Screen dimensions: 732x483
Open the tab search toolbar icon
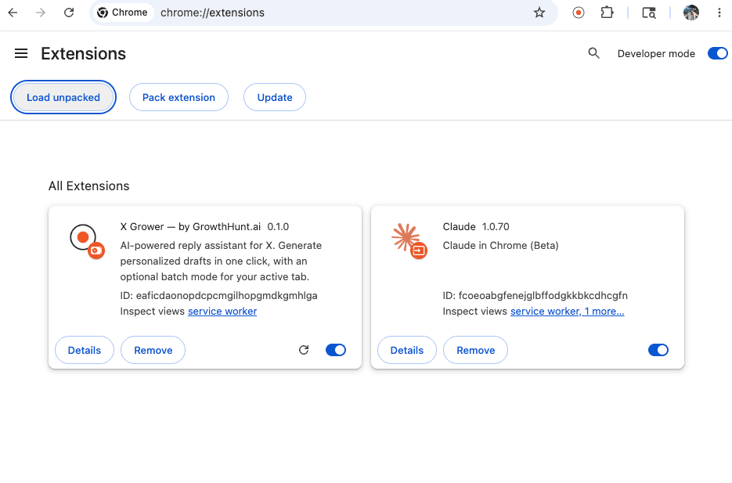(649, 13)
